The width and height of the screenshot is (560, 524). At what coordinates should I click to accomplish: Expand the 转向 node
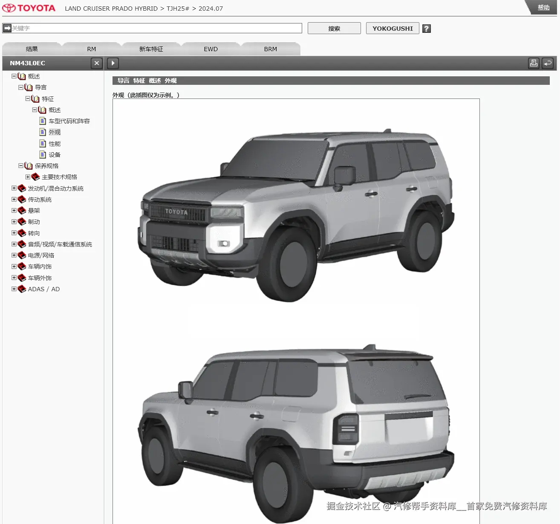tap(14, 233)
